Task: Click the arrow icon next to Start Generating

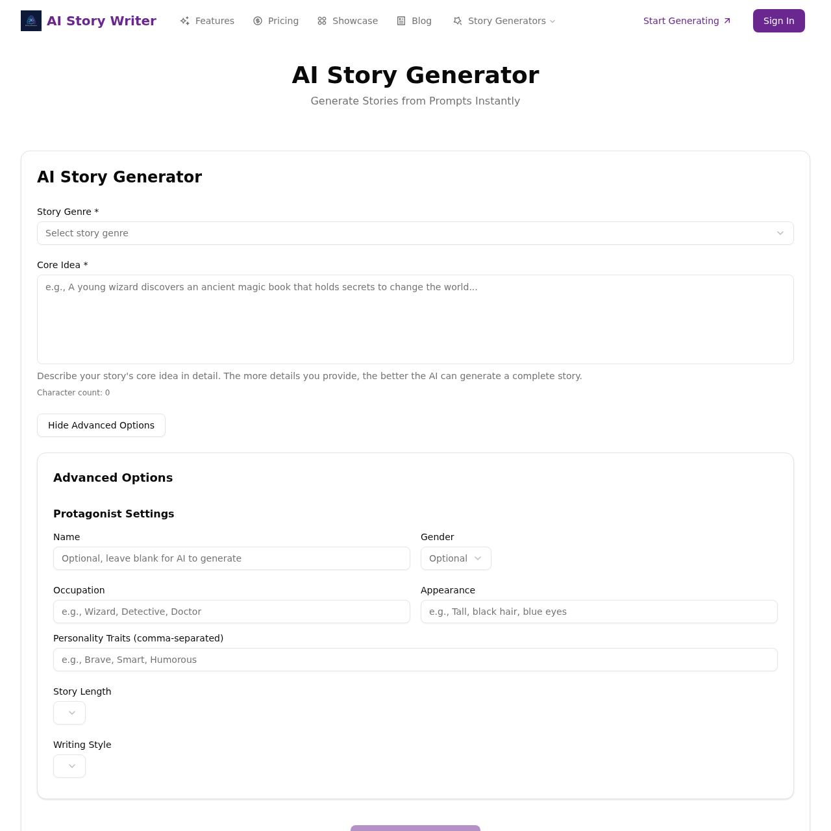Action: click(x=726, y=20)
